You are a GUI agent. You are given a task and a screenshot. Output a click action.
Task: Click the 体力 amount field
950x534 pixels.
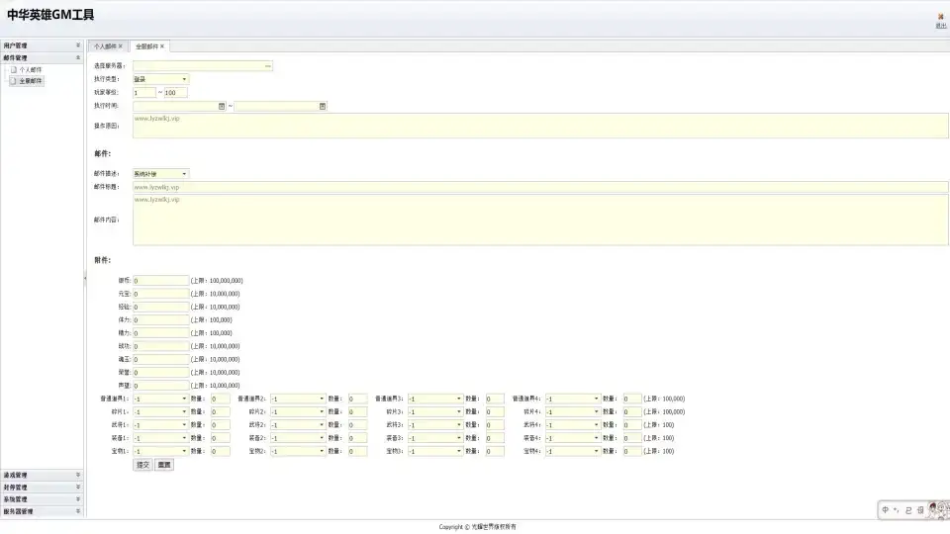point(161,320)
